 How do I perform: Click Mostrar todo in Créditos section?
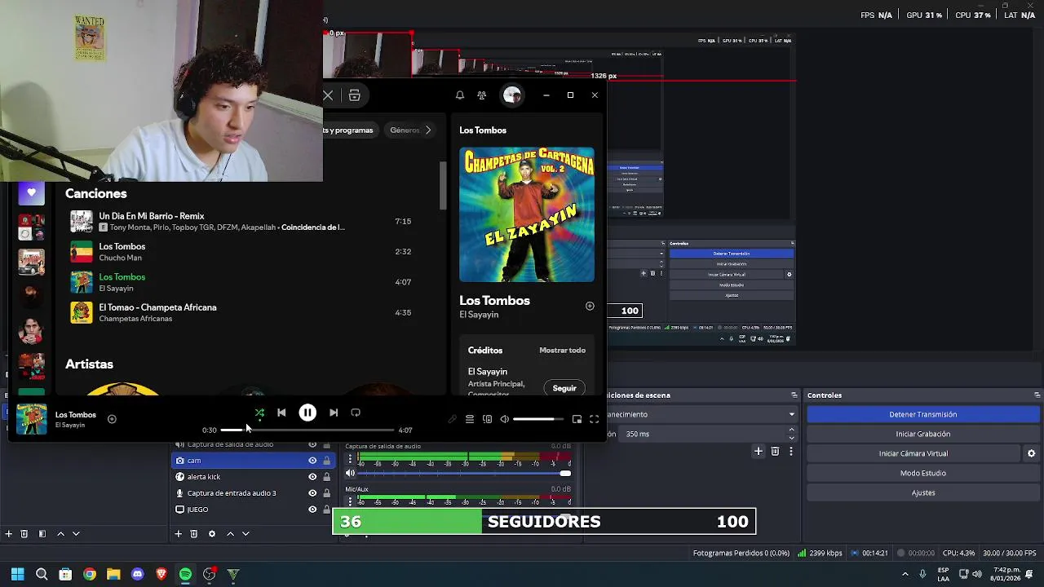click(x=562, y=350)
